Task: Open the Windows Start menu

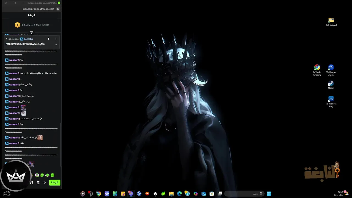Action: click(x=269, y=194)
